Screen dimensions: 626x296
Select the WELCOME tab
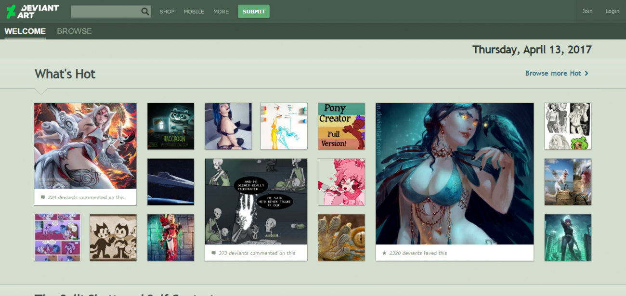coord(25,31)
